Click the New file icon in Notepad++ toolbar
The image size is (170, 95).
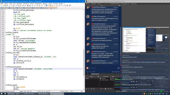(1, 5)
